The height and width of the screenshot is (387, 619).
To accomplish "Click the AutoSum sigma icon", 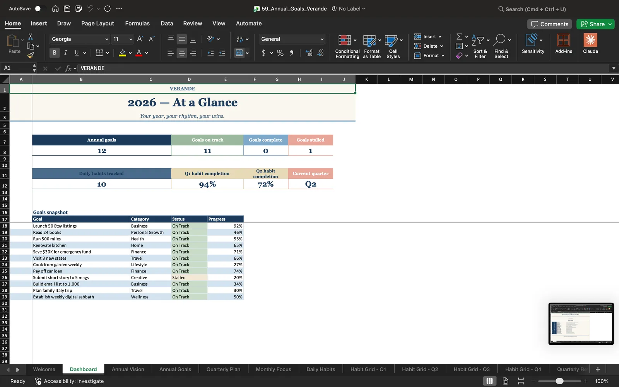I will [x=459, y=37].
